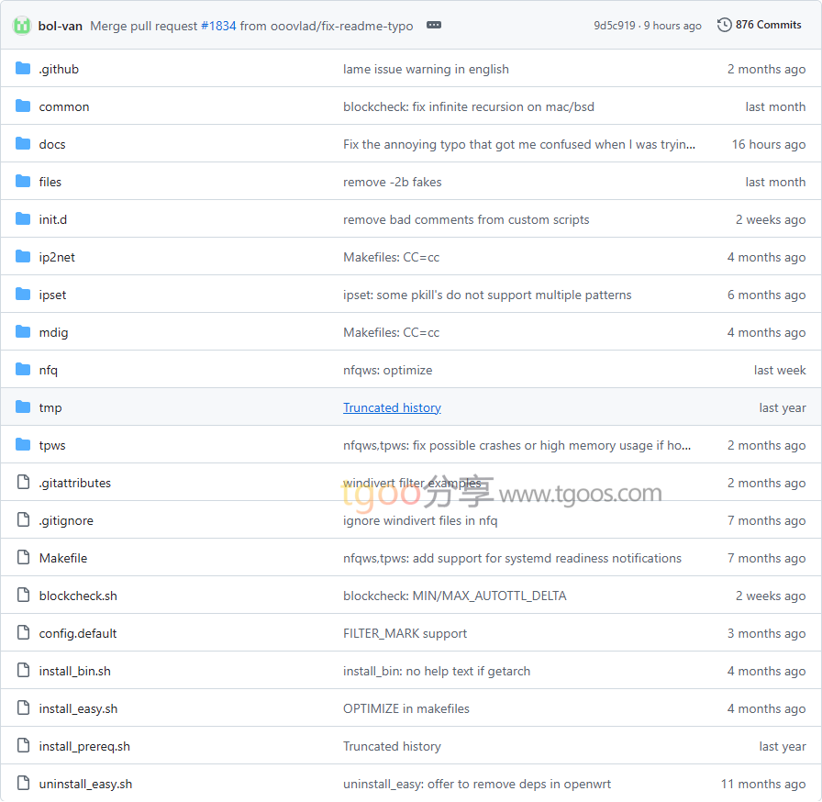Click the blockcheck.sh file icon
822x802 pixels.
pyautogui.click(x=23, y=596)
